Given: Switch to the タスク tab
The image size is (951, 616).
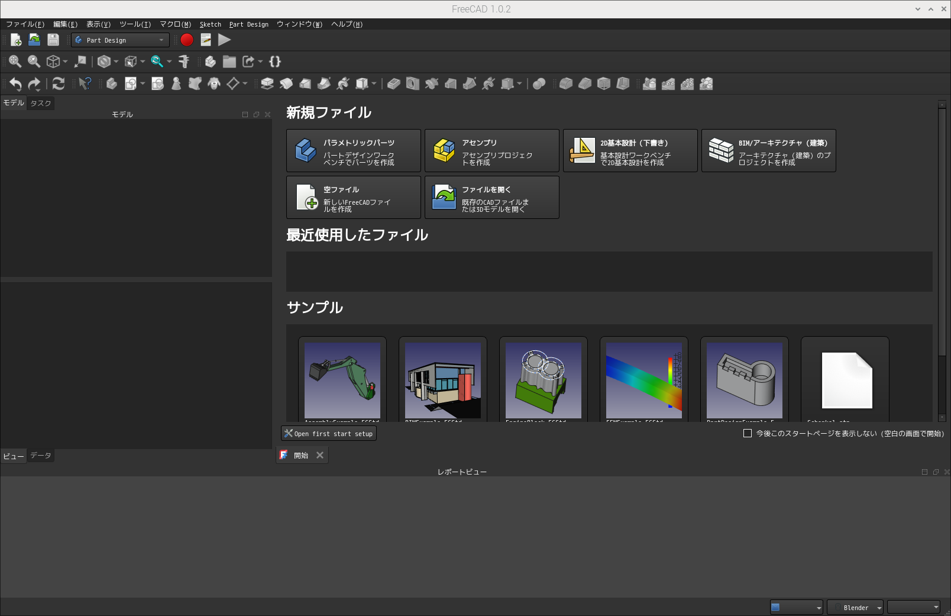Looking at the screenshot, I should click(x=41, y=104).
